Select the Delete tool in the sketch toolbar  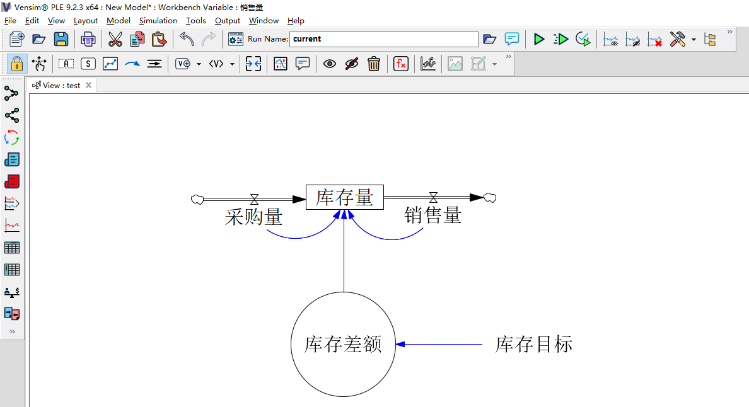tap(374, 64)
